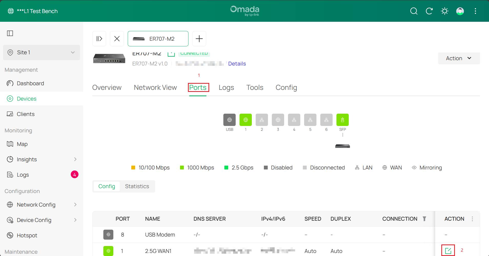The width and height of the screenshot is (489, 256).
Task: Click the '2.5G WAN1' name cell
Action: pyautogui.click(x=158, y=251)
